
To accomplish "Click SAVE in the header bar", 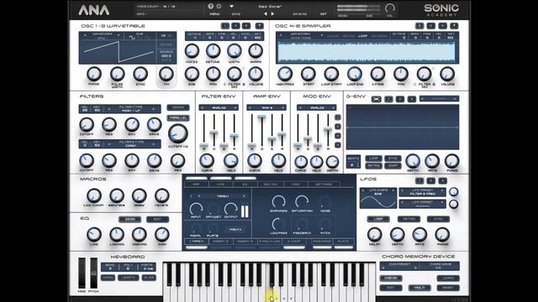I will 236,14.
